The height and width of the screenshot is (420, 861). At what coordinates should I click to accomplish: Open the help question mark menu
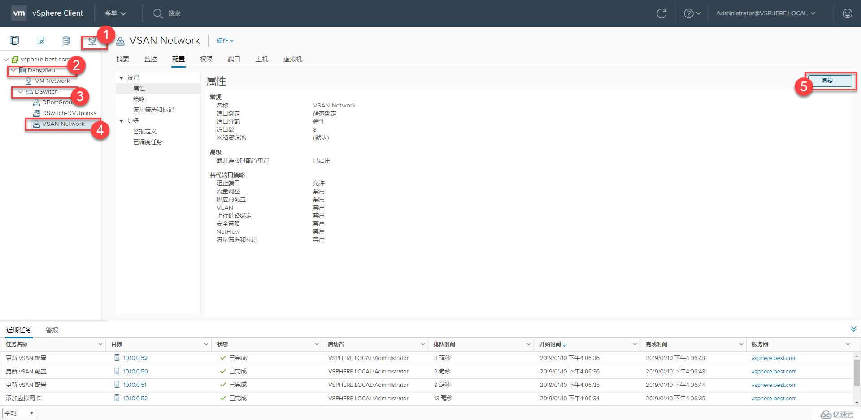[x=692, y=13]
